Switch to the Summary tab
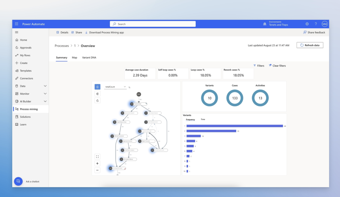The width and height of the screenshot is (340, 197). tap(61, 58)
